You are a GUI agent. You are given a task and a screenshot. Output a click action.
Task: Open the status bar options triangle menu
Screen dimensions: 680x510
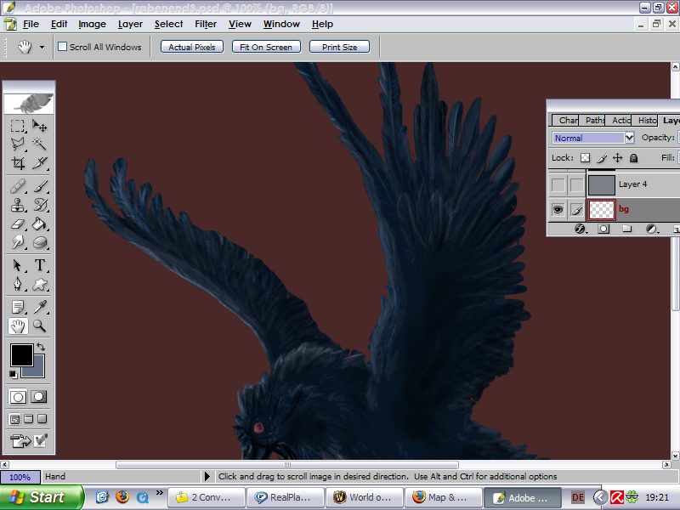(x=207, y=477)
